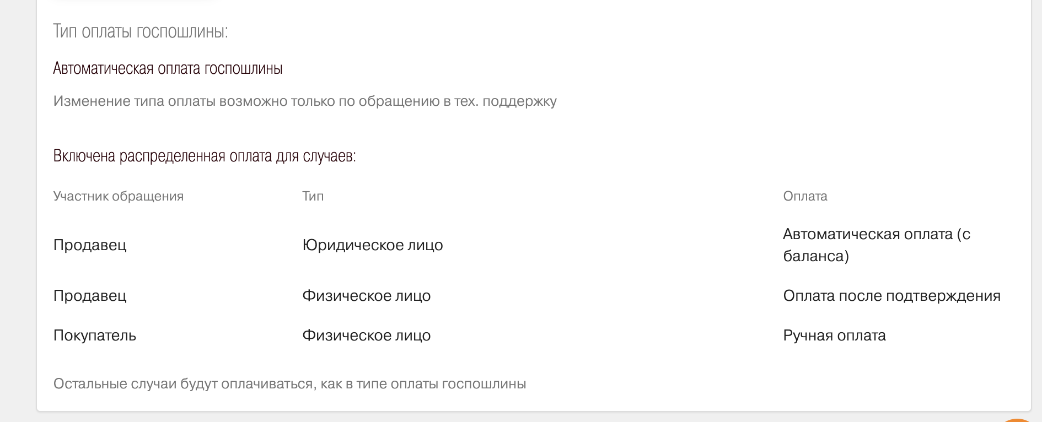The image size is (1042, 422).
Task: Click 'Автоматическая оплата (с баланса)' payment cell
Action: click(x=876, y=245)
